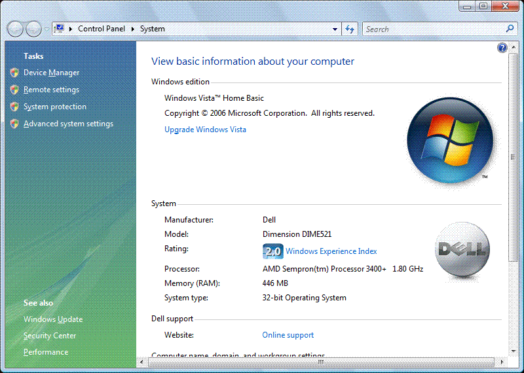The image size is (524, 373).
Task: Click the 2.0 rating score badge
Action: pyautogui.click(x=272, y=251)
